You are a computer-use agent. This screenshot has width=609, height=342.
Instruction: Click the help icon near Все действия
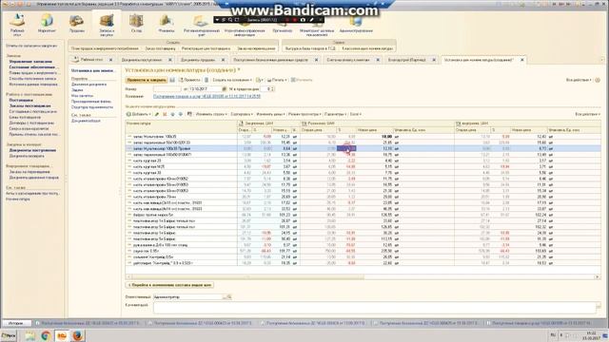[598, 80]
